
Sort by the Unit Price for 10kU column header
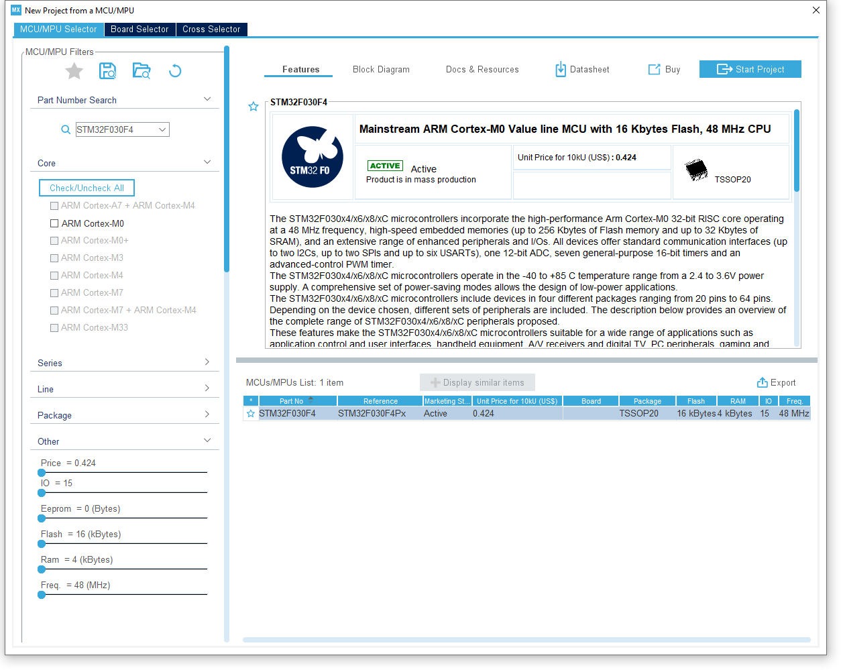click(517, 401)
